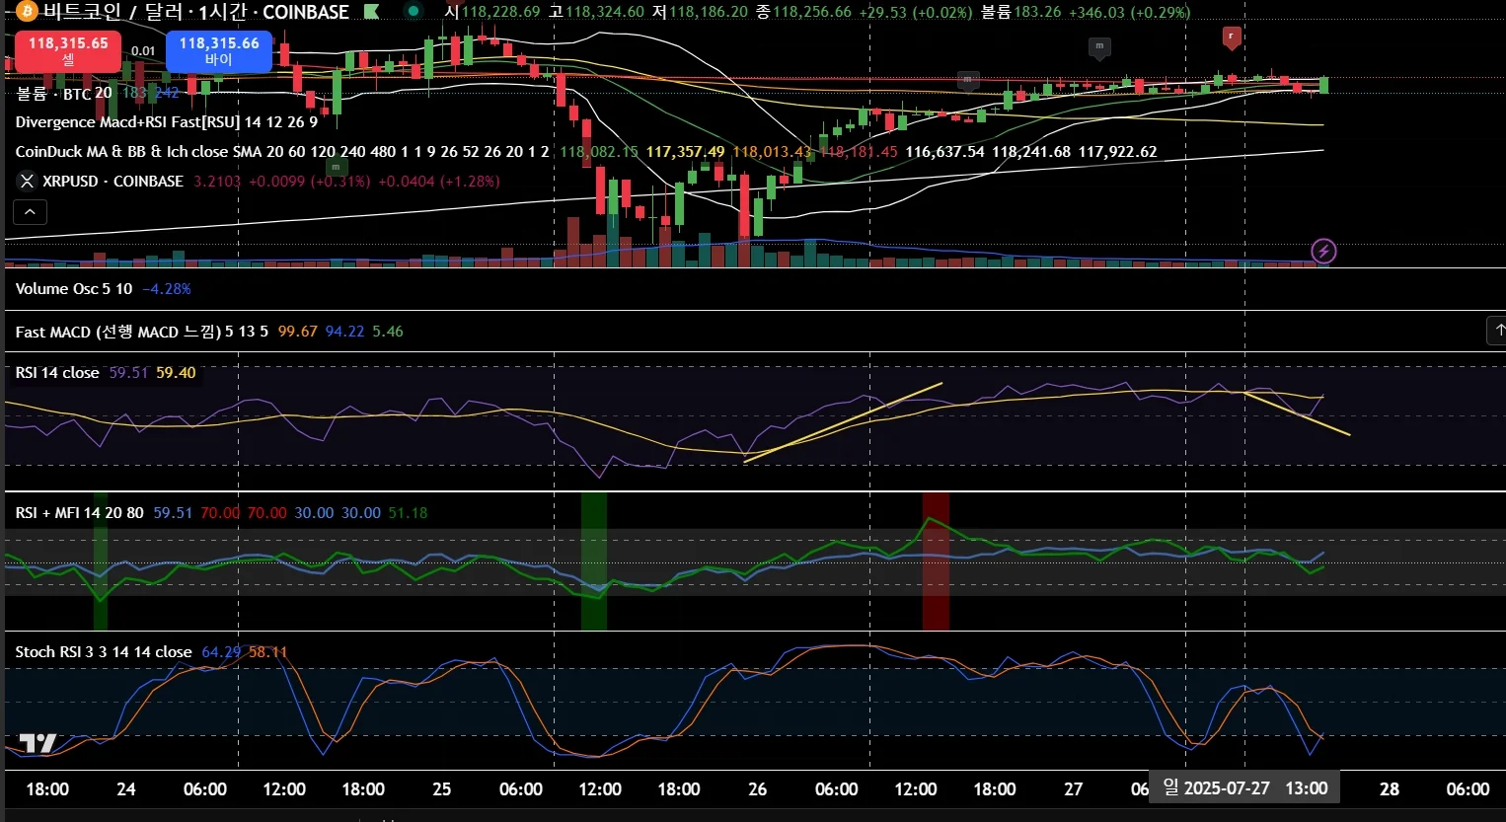Select the RSI + MFI indicator label
1506x822 pixels.
tap(79, 512)
